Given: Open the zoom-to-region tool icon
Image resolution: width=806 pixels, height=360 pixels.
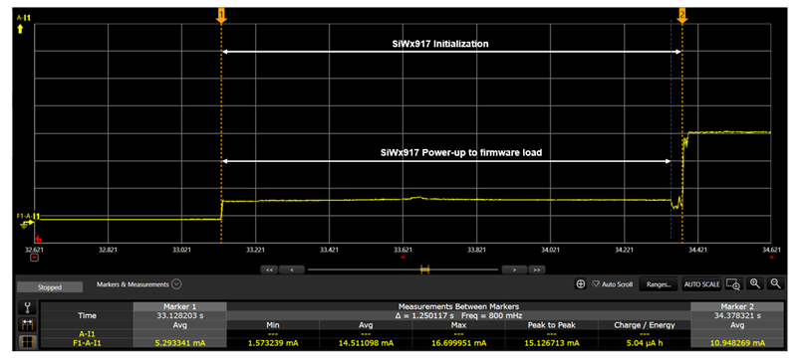Looking at the screenshot, I should click(733, 283).
